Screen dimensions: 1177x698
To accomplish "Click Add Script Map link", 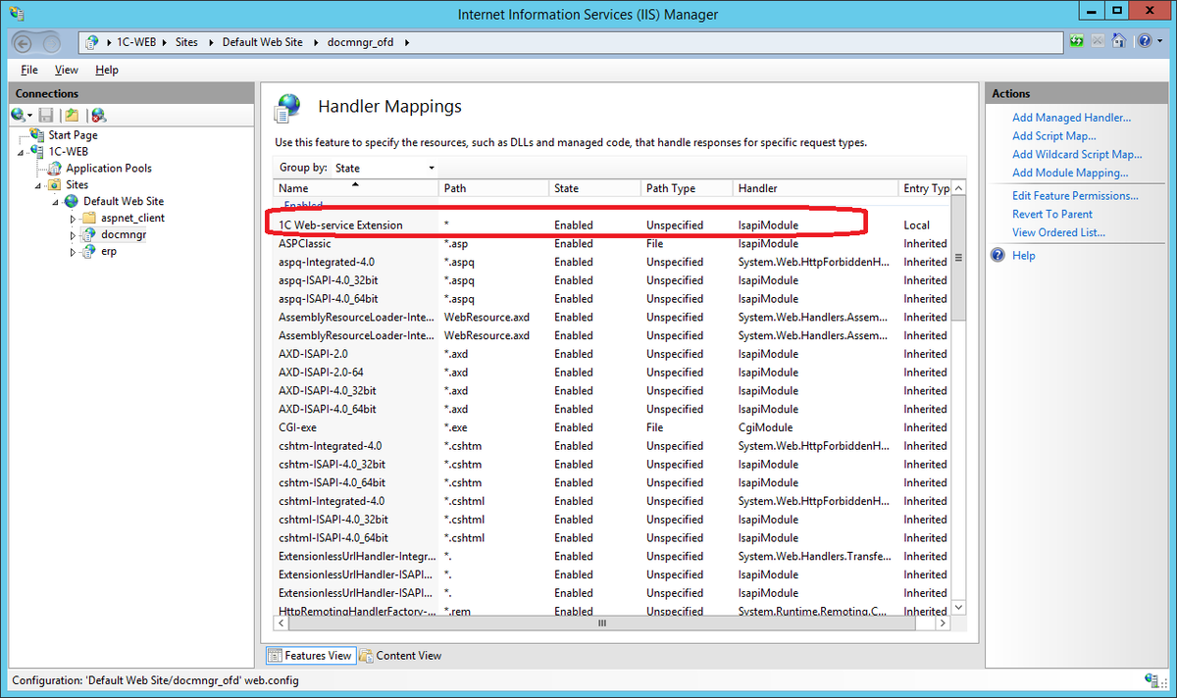I will point(1054,135).
